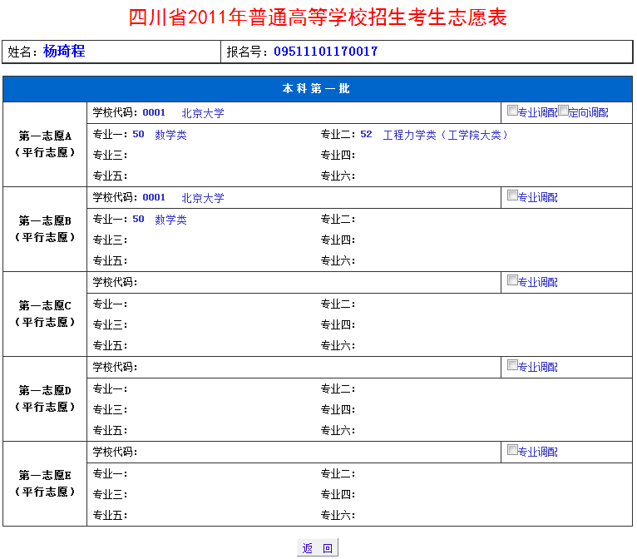The image size is (637, 559).
Task: Click the 第一志愿E row label
Action: pyautogui.click(x=45, y=483)
